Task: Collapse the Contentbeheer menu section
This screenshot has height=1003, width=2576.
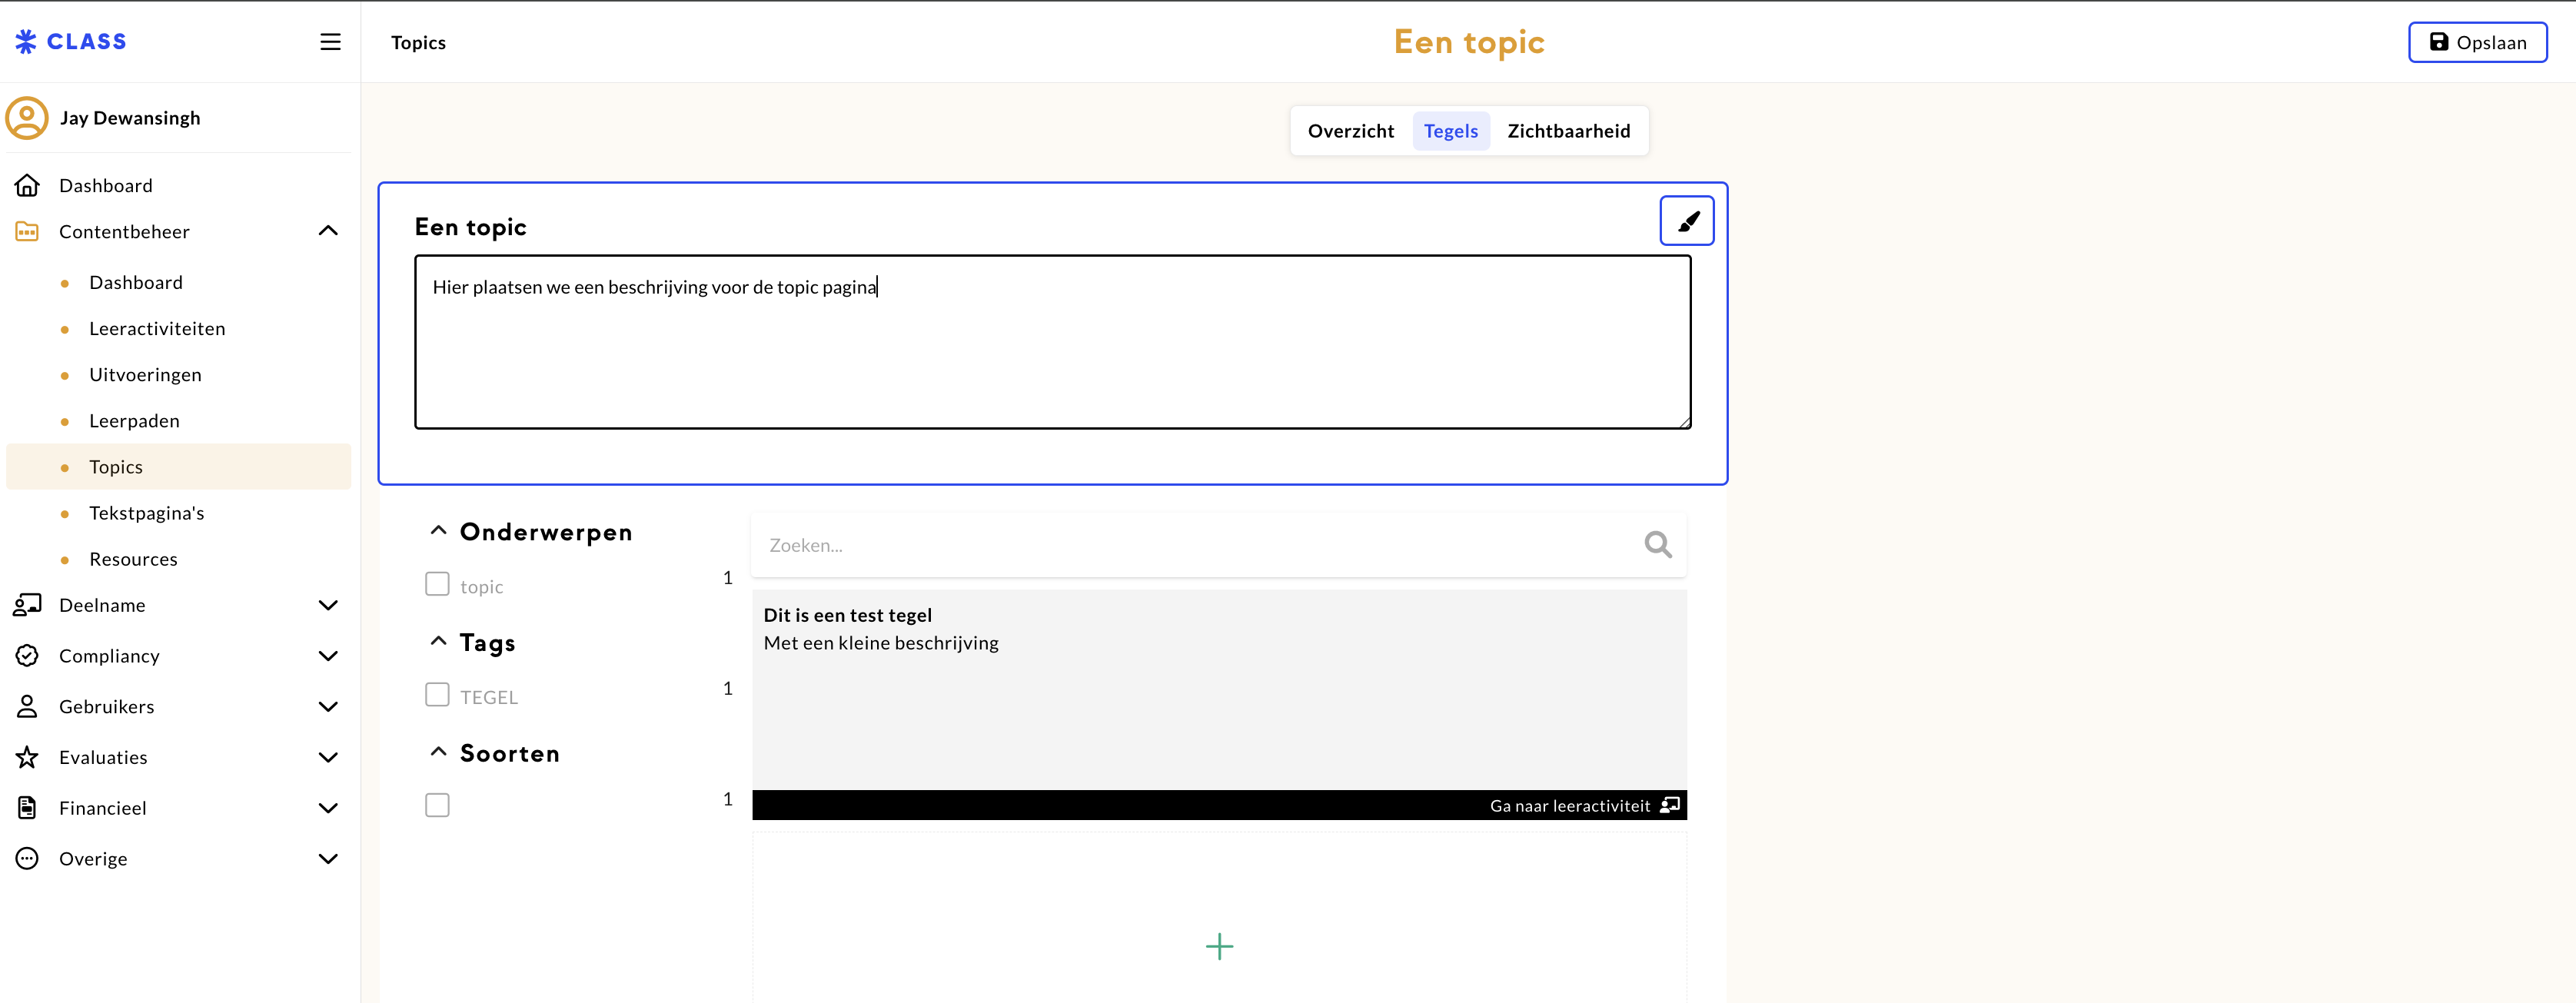Action: (327, 232)
